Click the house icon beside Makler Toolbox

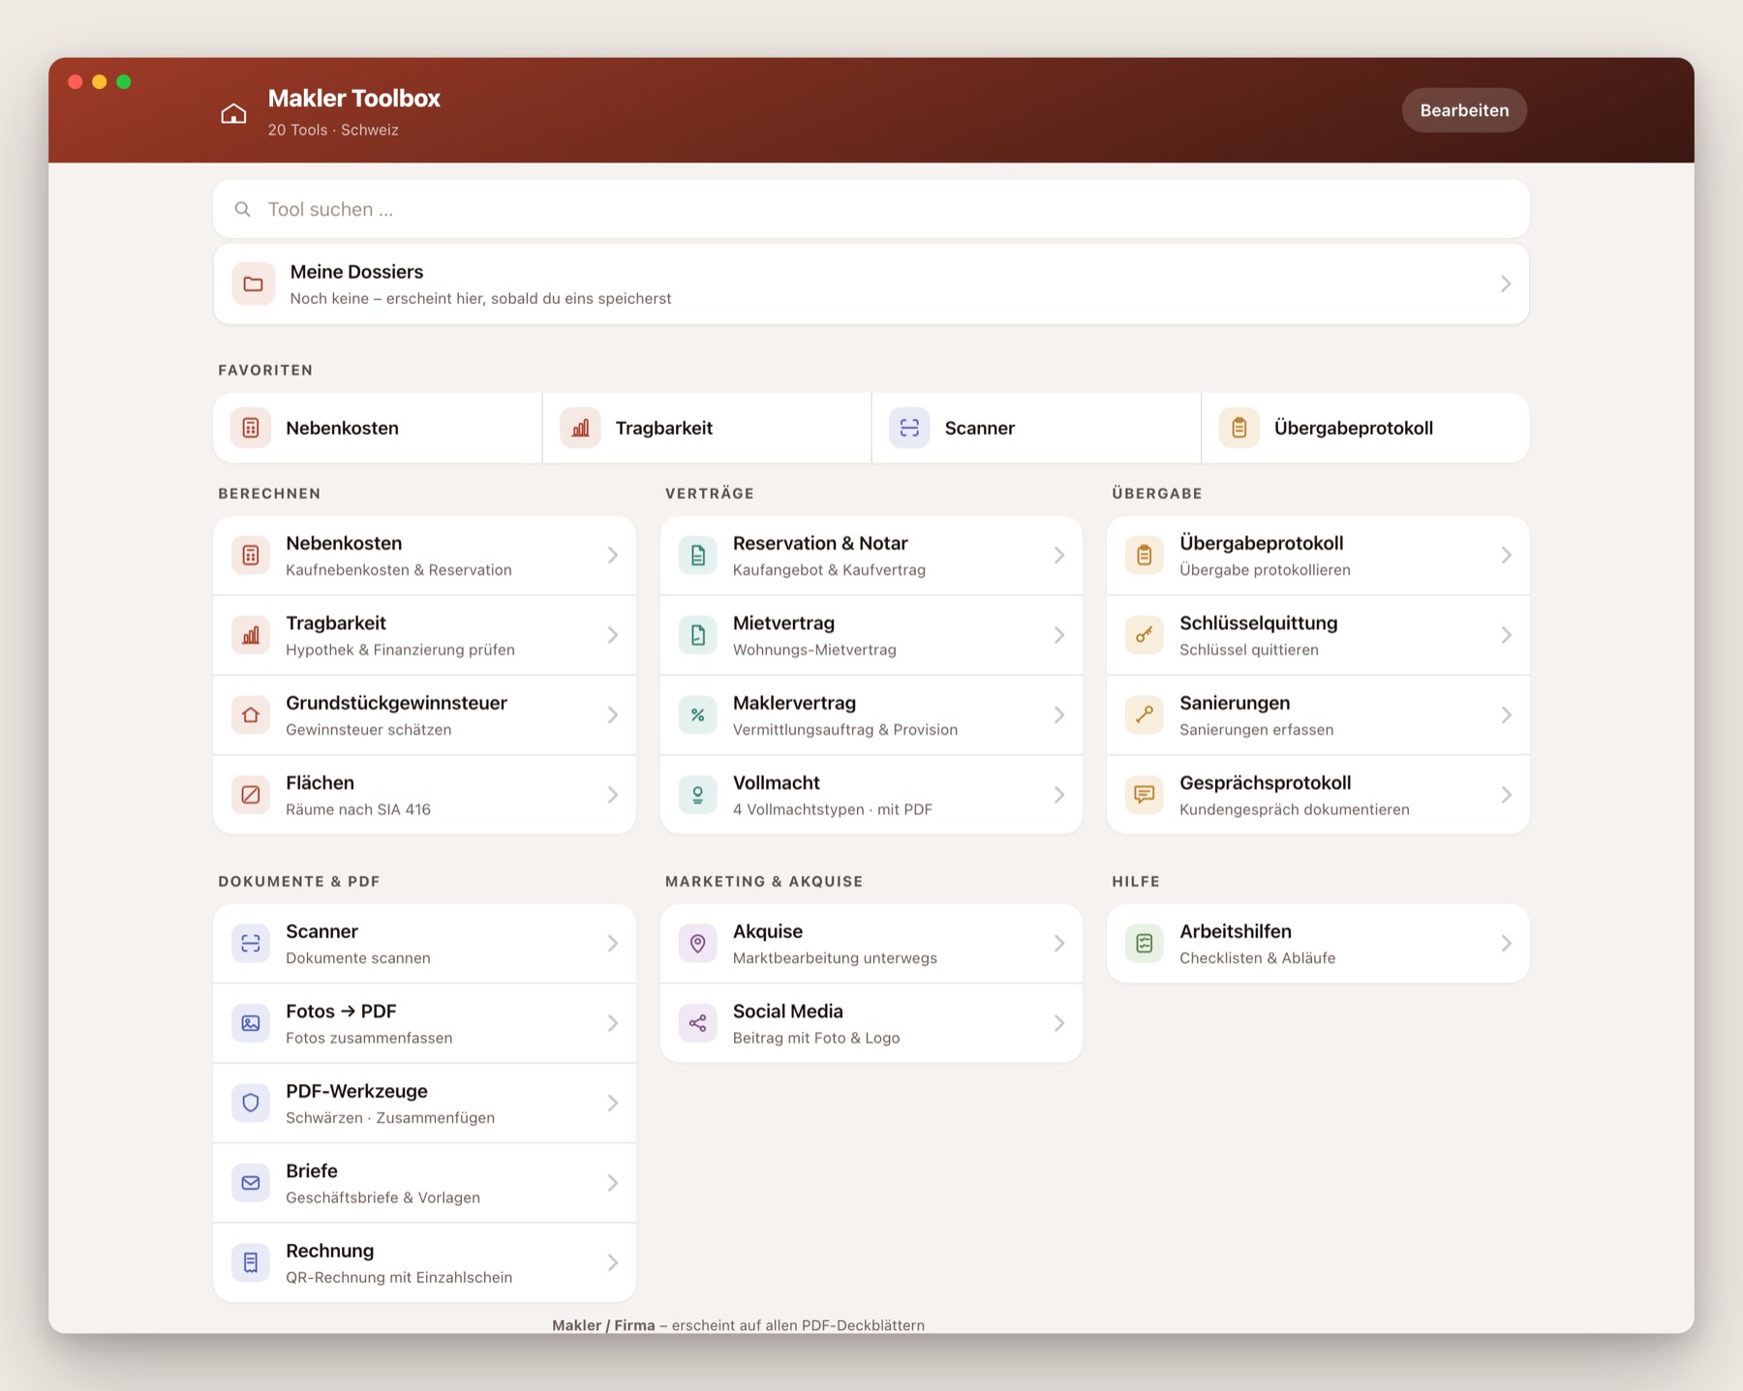(x=233, y=113)
